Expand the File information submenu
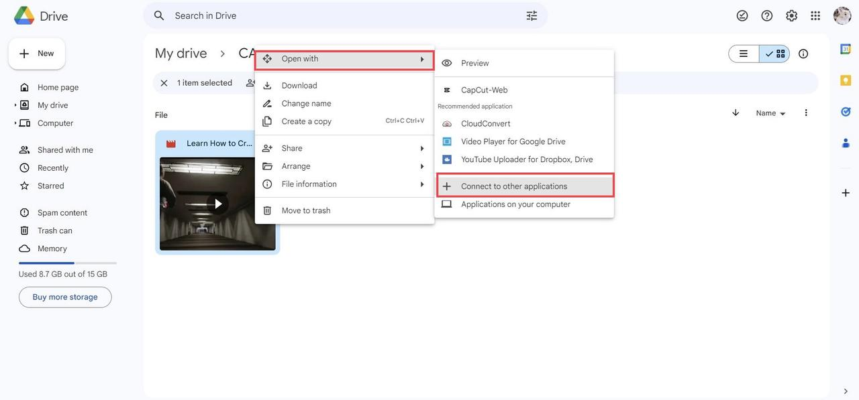The height and width of the screenshot is (400, 859). click(344, 184)
